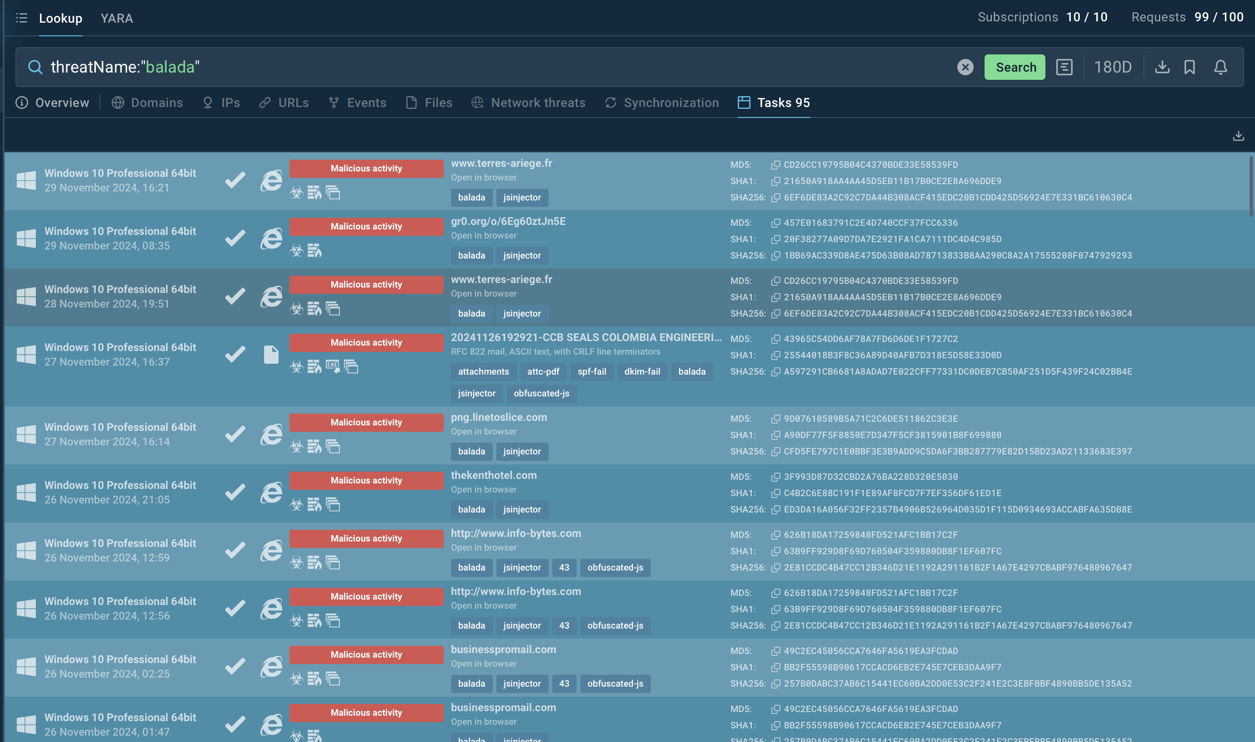Bookmark the current search query
This screenshot has height=742, width=1255.
tap(1190, 67)
